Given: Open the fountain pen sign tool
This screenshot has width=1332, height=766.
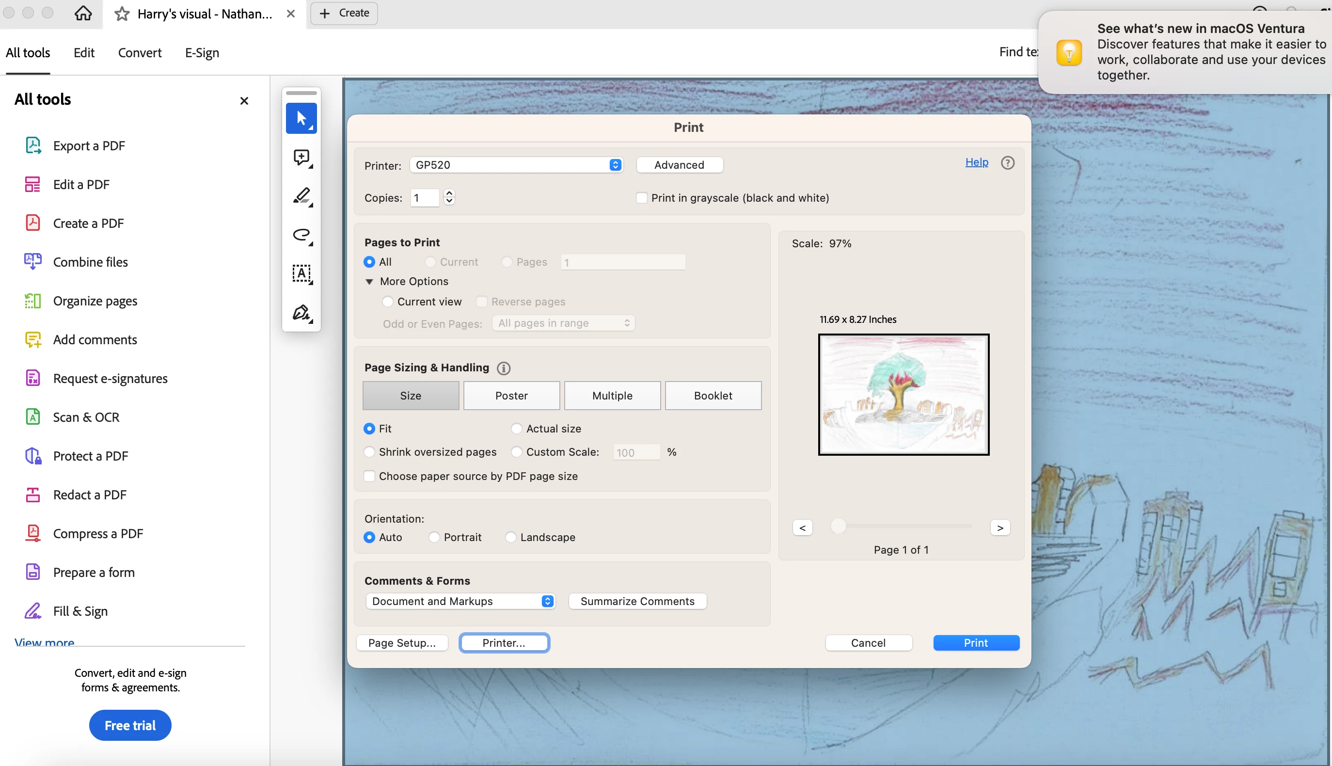Looking at the screenshot, I should [x=301, y=313].
